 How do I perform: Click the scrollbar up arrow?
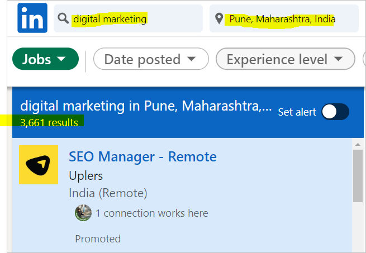click(x=358, y=145)
